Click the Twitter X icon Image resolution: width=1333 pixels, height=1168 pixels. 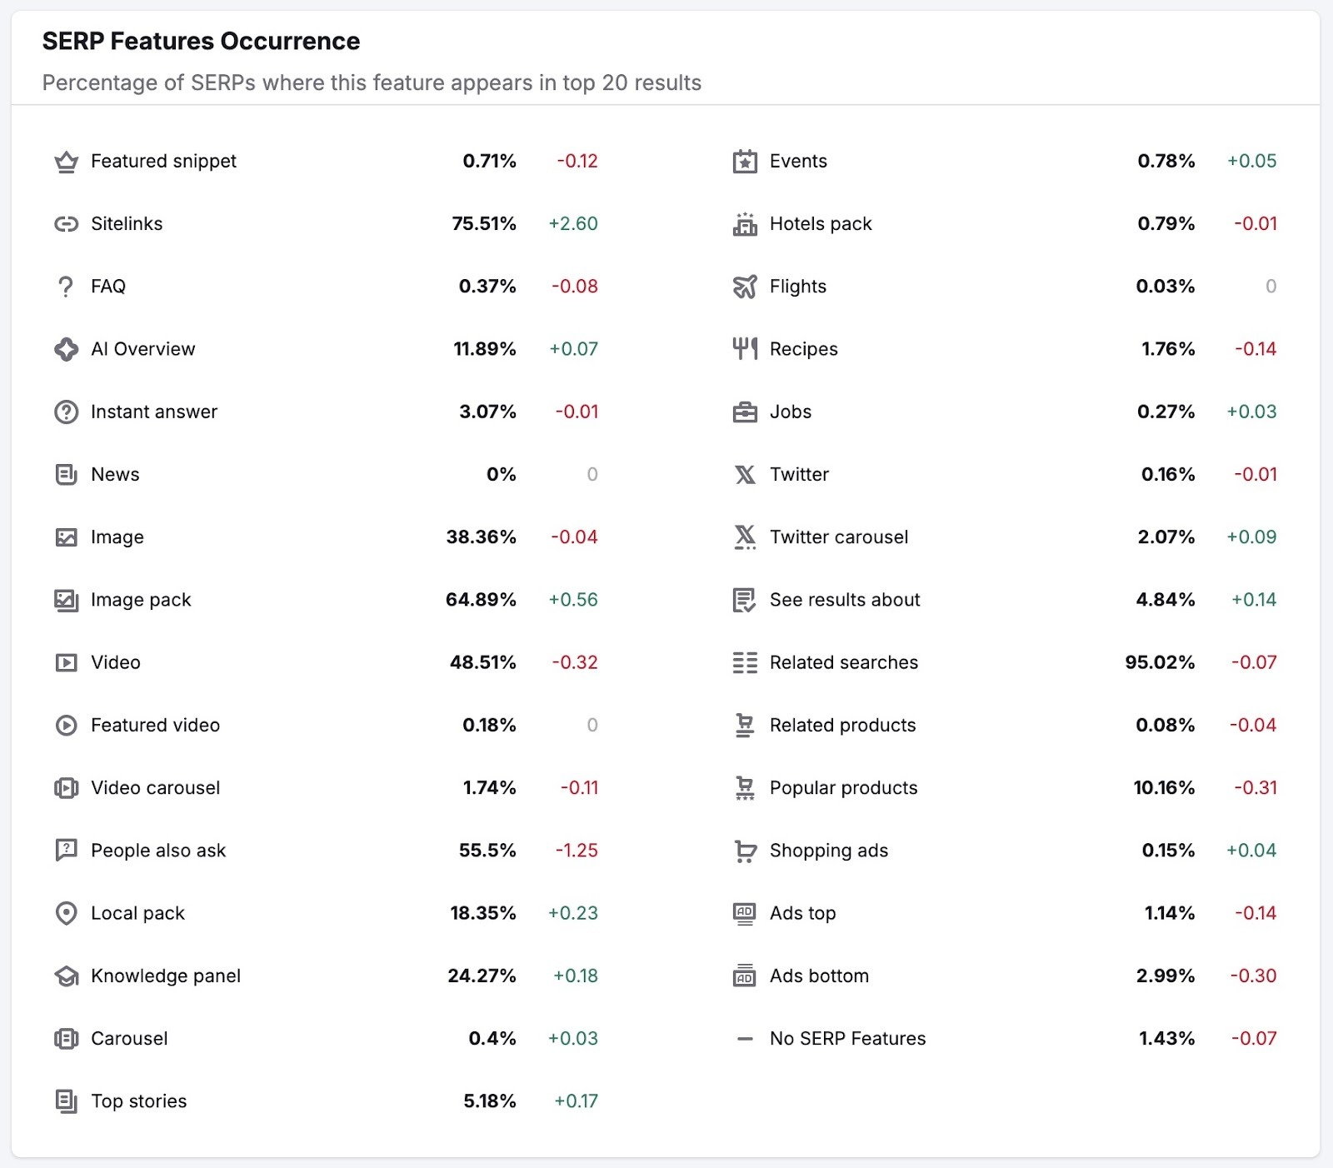(745, 474)
